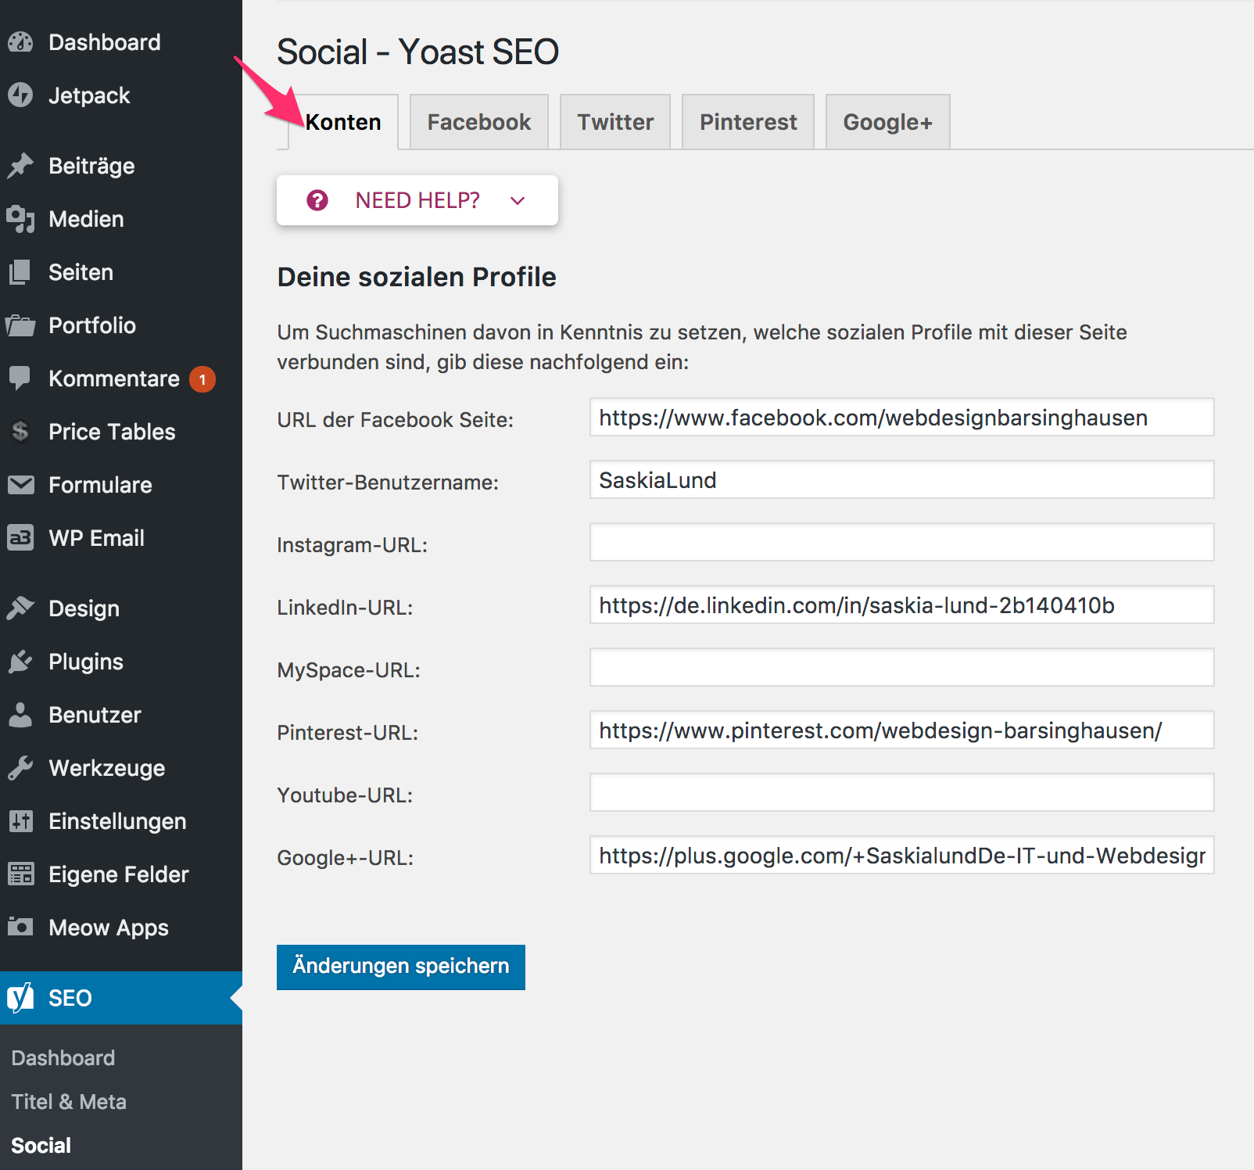Open Seiten in the sidebar
Screen dimensions: 1254x1170
[x=121, y=272]
